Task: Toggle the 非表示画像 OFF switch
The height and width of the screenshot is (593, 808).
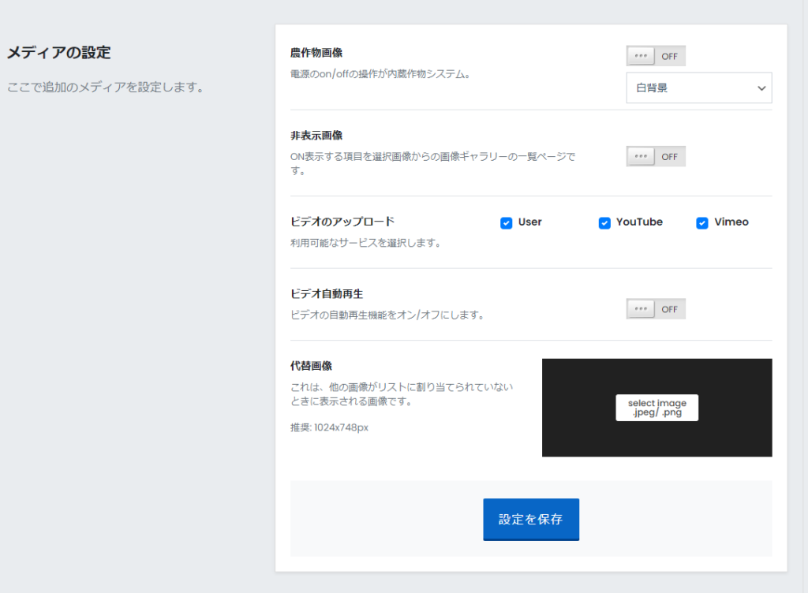Action: pyautogui.click(x=656, y=156)
